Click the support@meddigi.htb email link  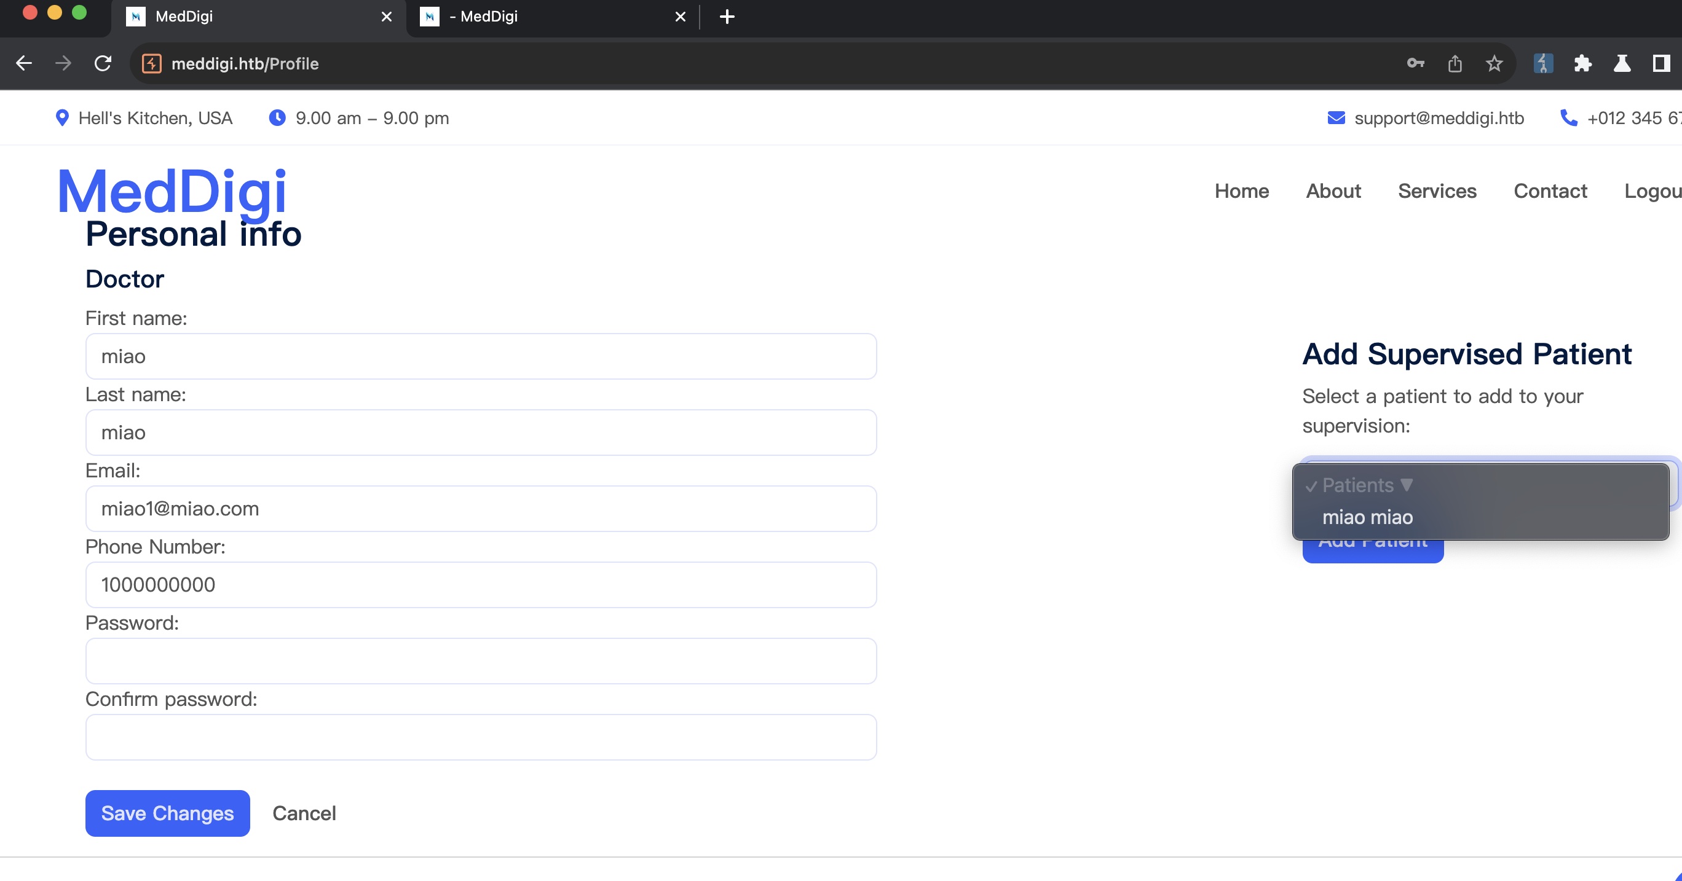click(x=1439, y=118)
